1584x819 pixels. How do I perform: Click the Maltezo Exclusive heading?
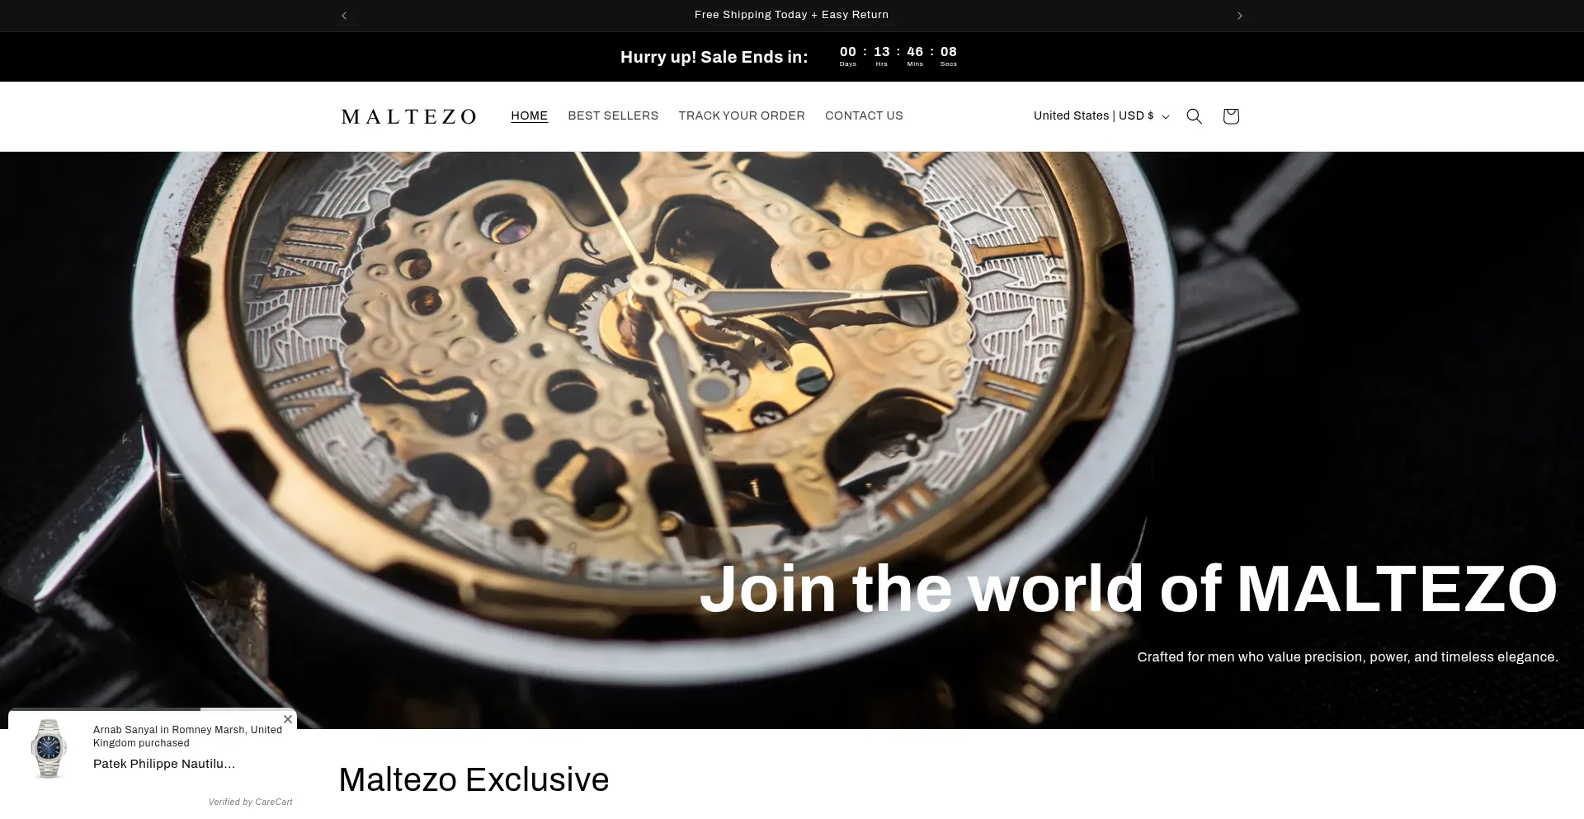point(474,779)
